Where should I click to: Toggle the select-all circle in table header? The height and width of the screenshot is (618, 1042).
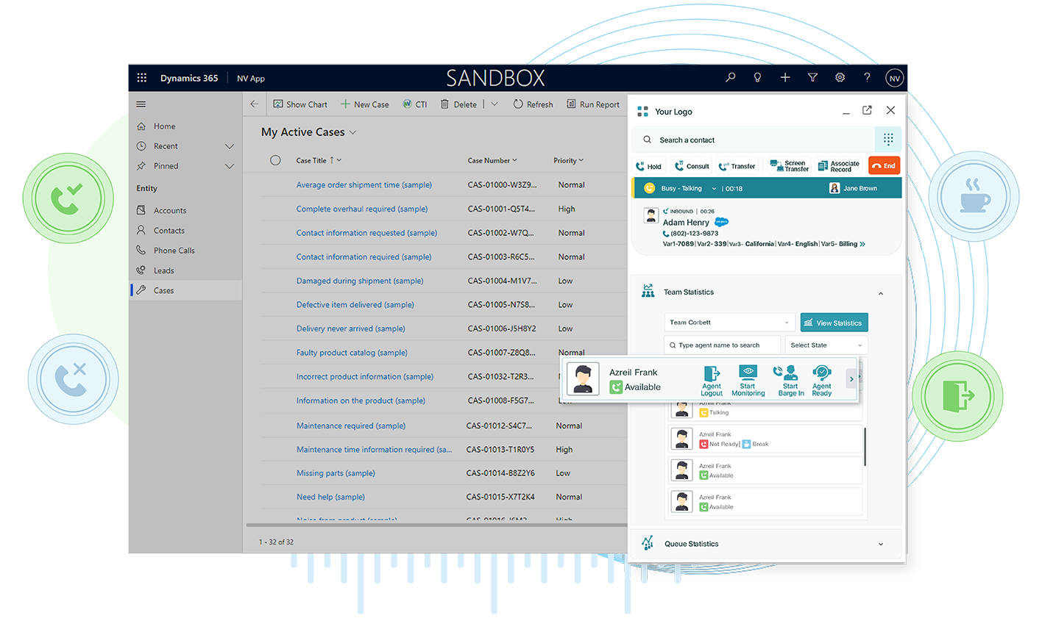coord(275,160)
